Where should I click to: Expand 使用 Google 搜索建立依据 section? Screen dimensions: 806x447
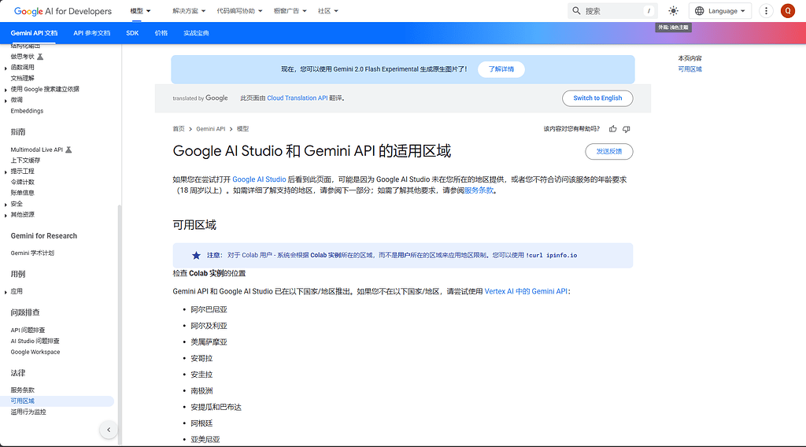coord(6,90)
